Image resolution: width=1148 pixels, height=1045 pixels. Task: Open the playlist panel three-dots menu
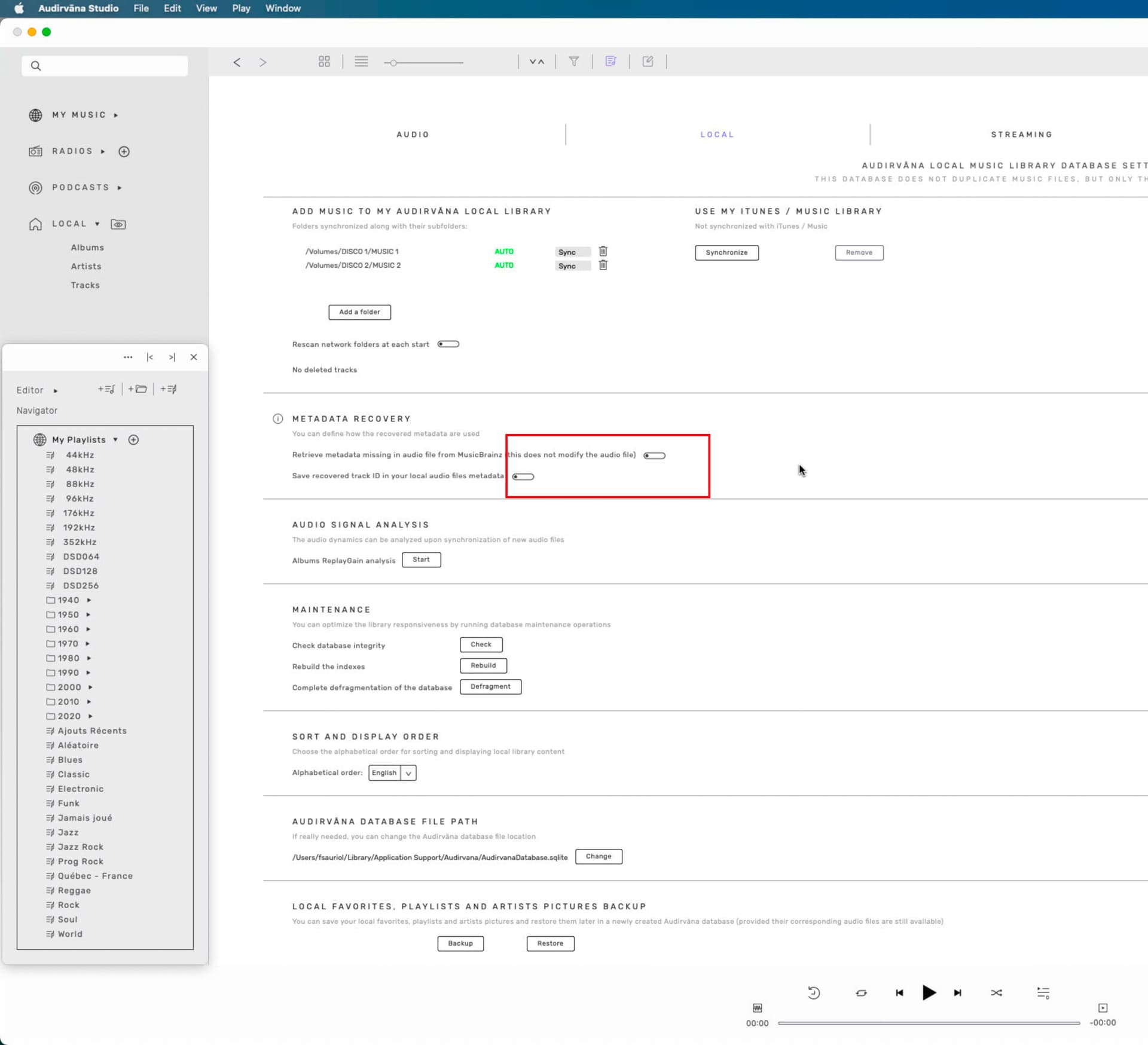point(128,357)
